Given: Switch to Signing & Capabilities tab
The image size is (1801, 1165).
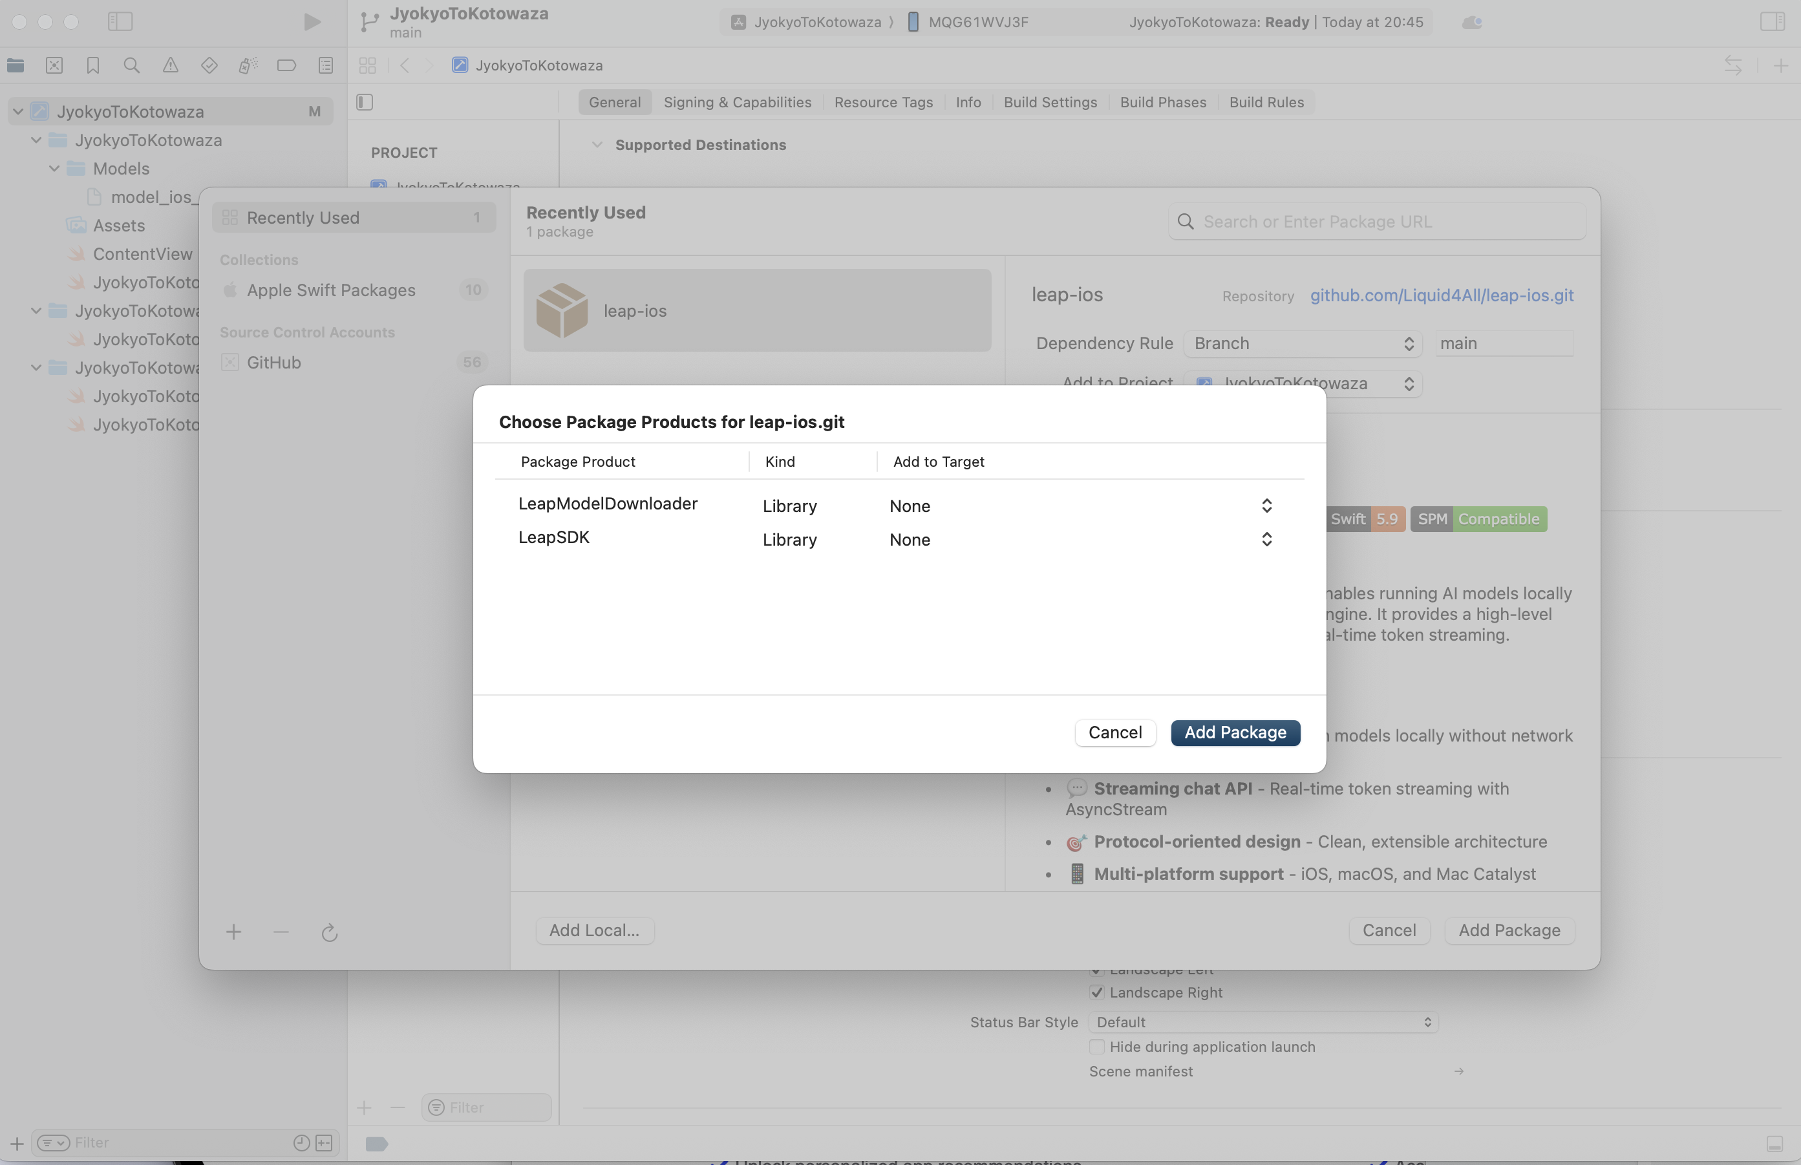Looking at the screenshot, I should (737, 102).
